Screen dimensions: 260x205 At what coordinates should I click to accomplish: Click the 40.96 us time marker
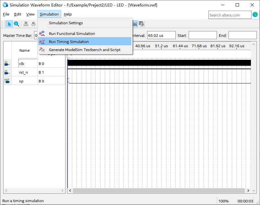pos(143,46)
